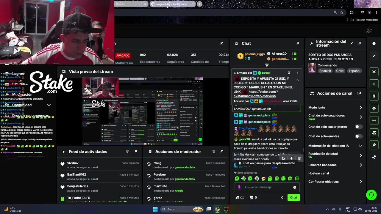This screenshot has height=214, width=381.
Task: Toggle the broadcast signal icon in the right sidebar
Action: (374, 120)
